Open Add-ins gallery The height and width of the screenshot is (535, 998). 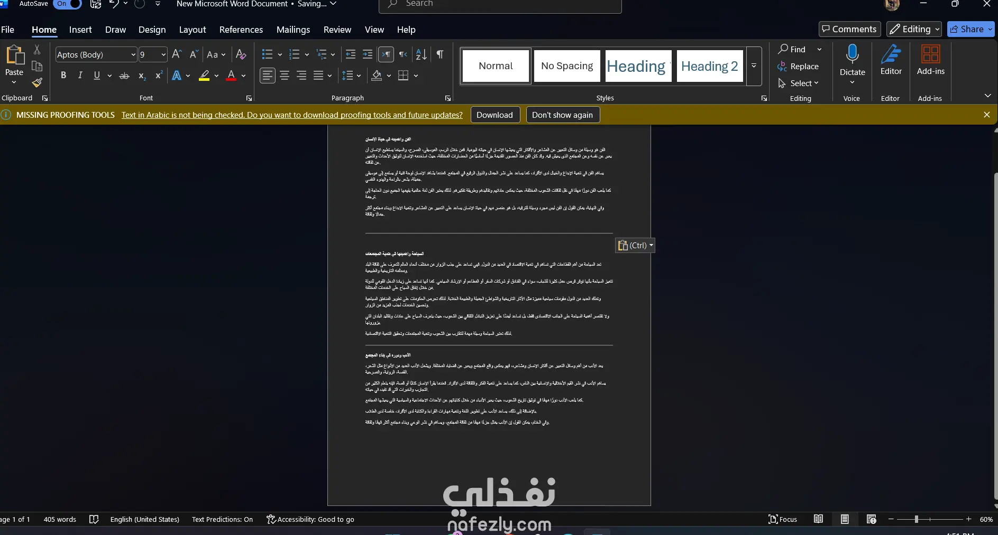coord(930,59)
